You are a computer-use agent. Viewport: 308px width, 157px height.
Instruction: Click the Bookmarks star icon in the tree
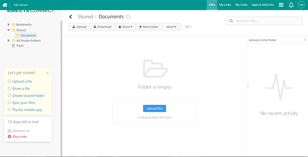coord(13,25)
